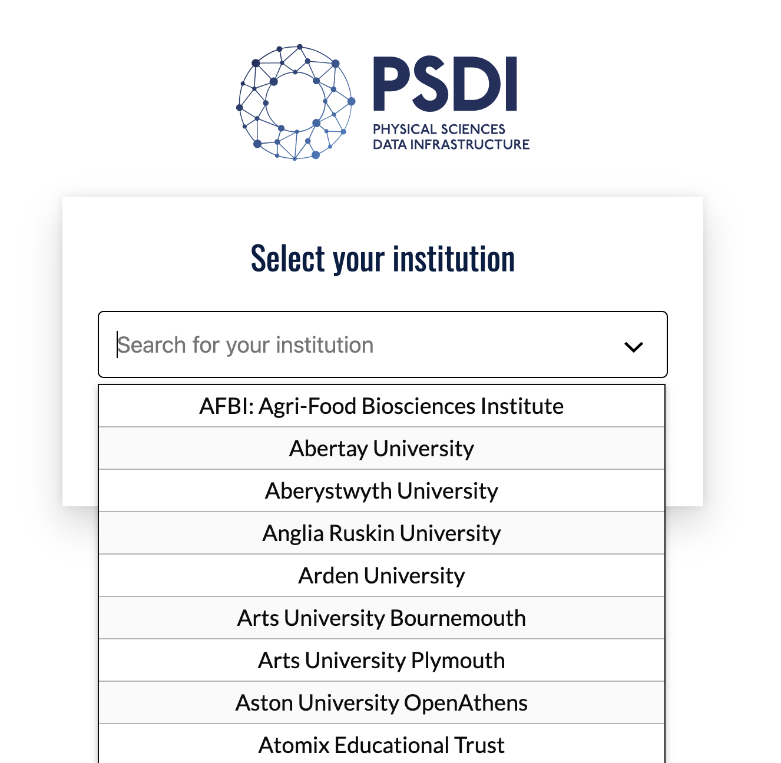The width and height of the screenshot is (781, 763).
Task: Select Aston University OpenAthens
Action: click(382, 703)
